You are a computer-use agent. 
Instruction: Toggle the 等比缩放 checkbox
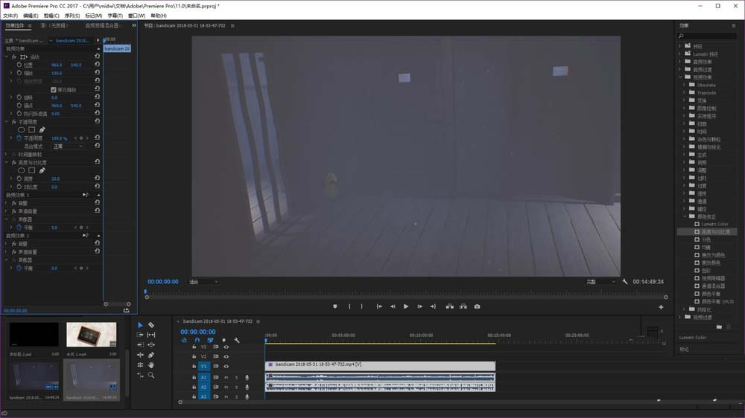tap(54, 89)
